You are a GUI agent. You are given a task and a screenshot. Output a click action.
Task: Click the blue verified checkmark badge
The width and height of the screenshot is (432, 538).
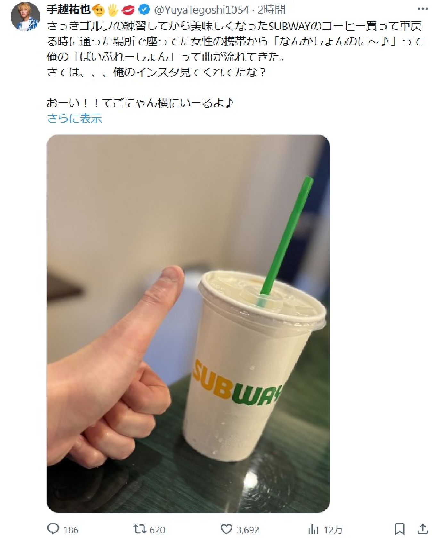(144, 10)
